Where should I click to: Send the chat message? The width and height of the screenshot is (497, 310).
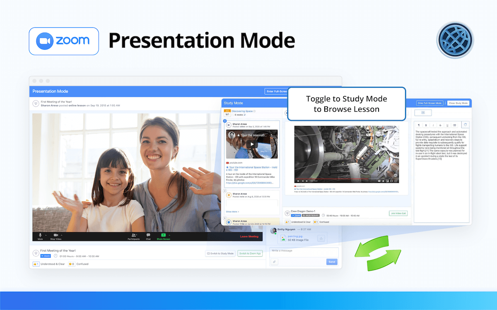(332, 262)
